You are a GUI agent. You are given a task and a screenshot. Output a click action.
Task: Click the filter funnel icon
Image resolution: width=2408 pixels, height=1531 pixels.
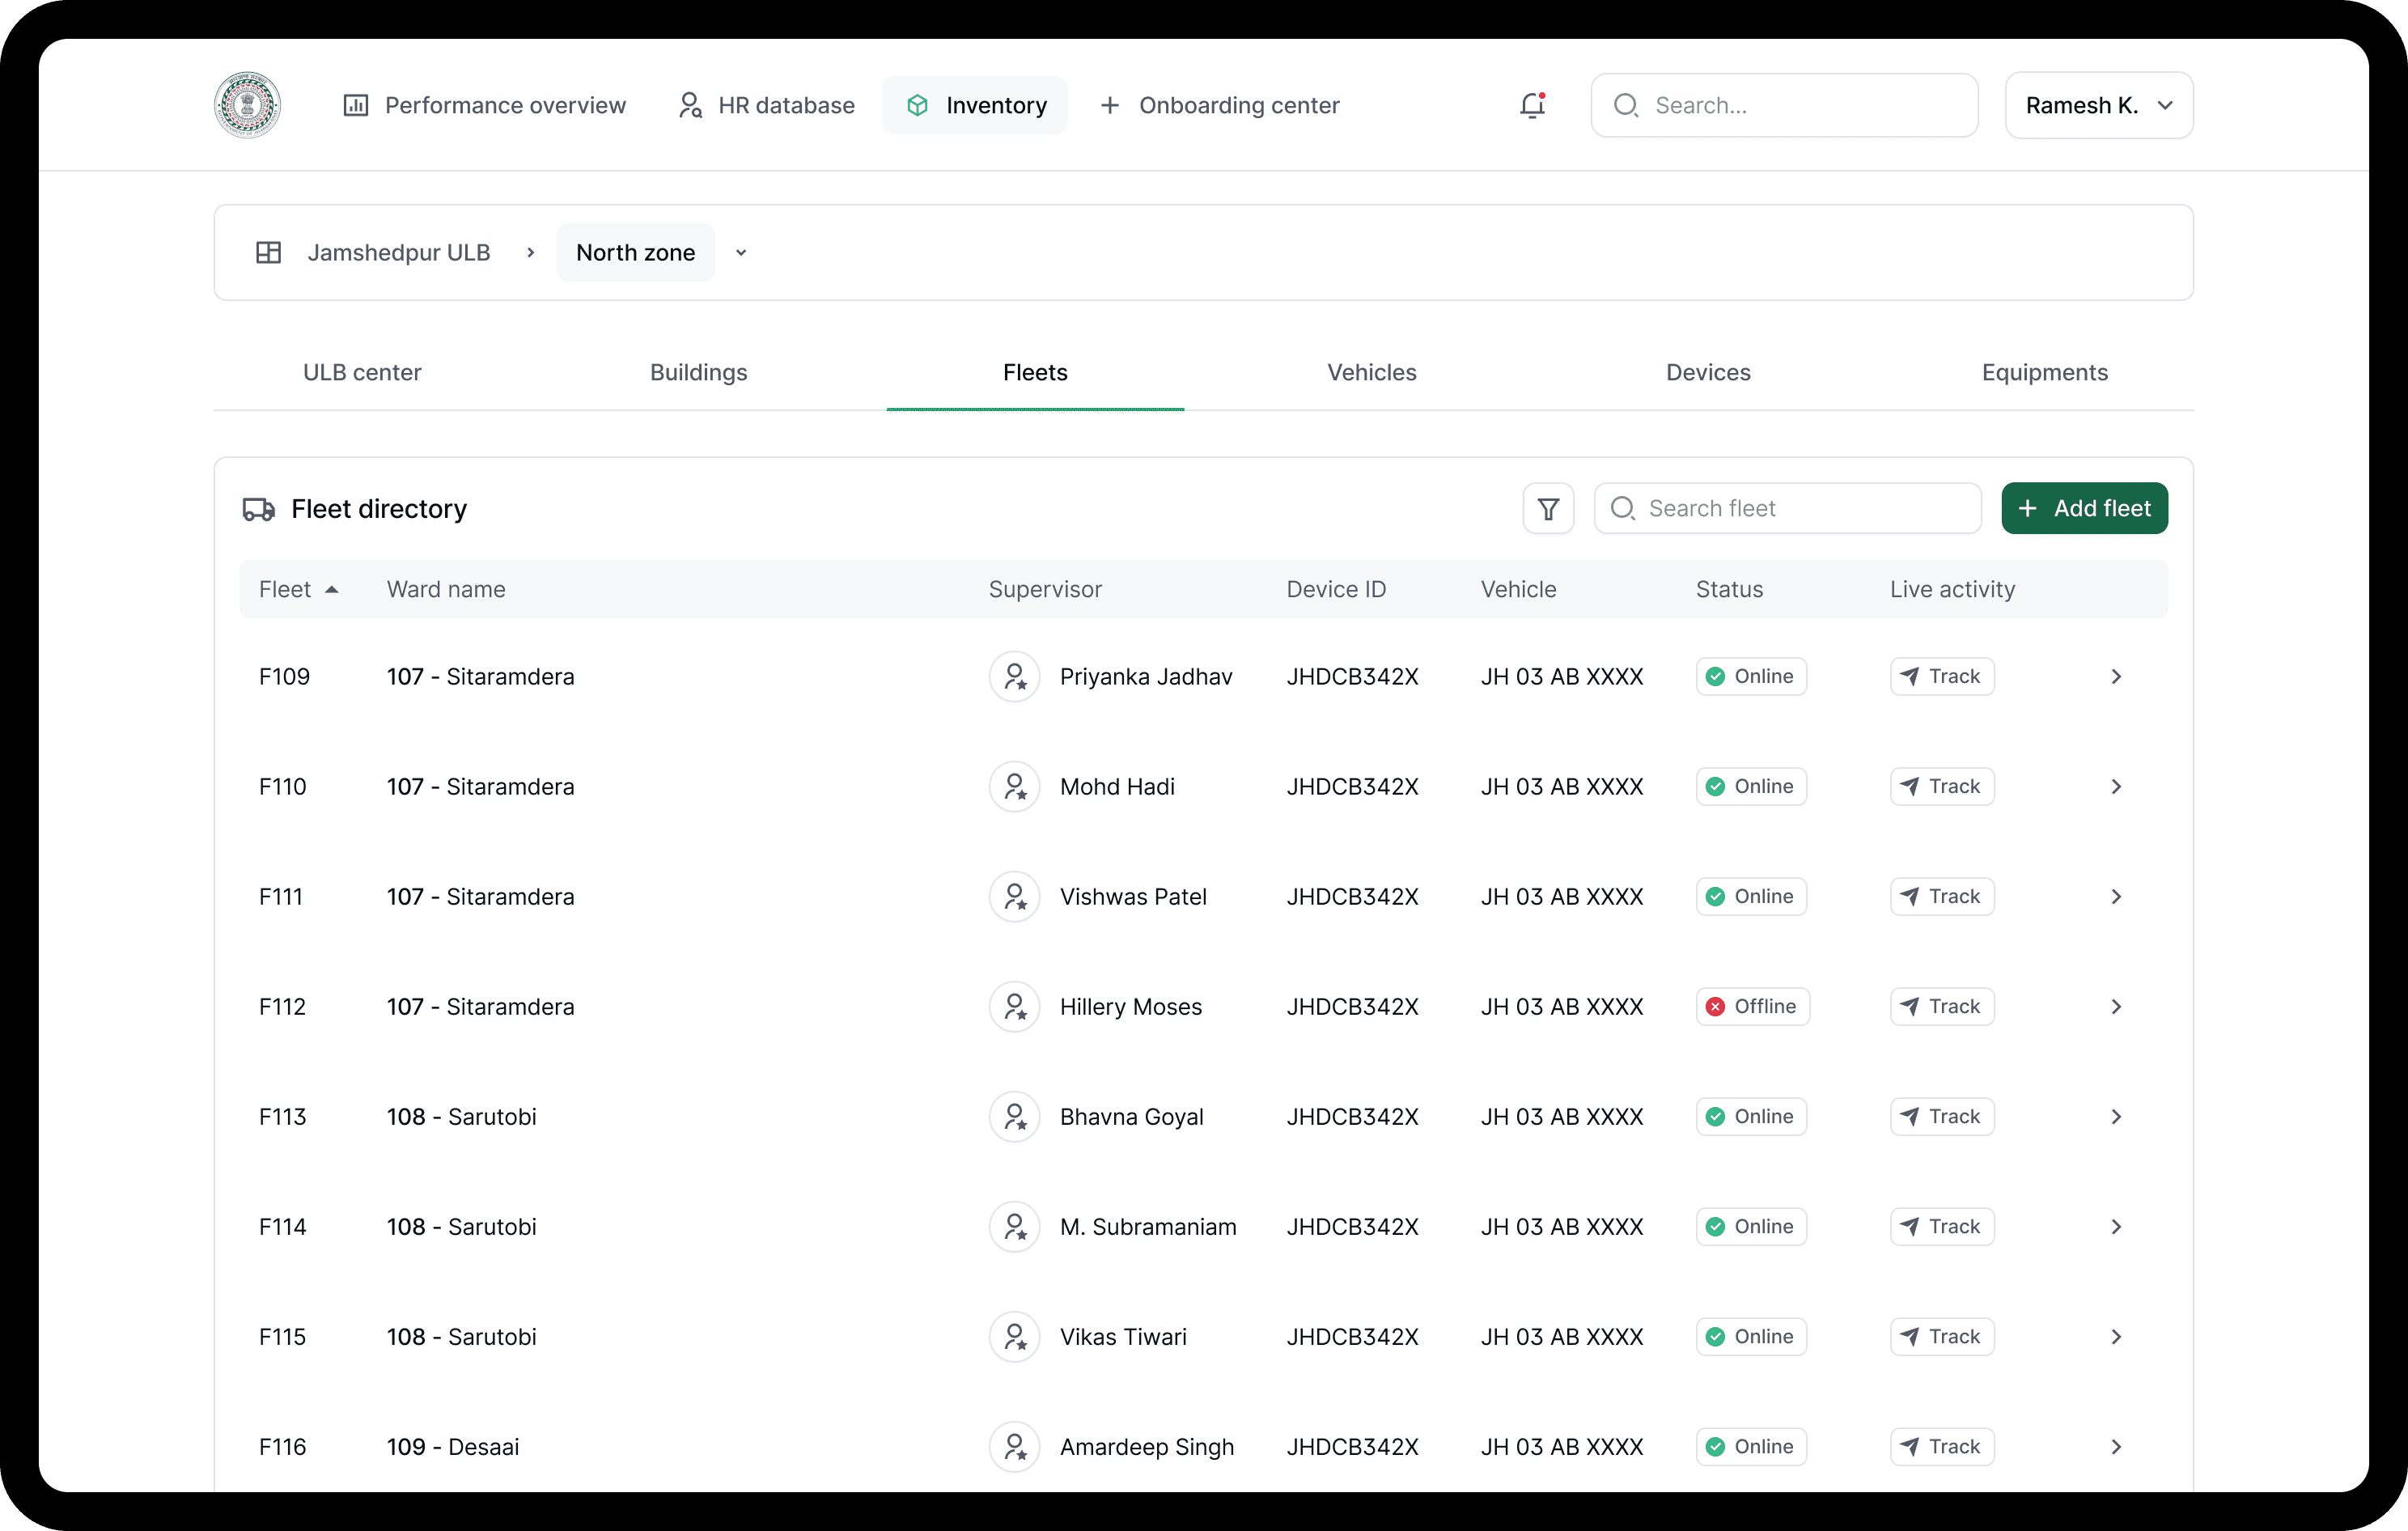pyautogui.click(x=1548, y=509)
